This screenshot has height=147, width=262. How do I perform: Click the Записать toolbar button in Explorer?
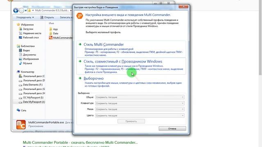(66, 17)
